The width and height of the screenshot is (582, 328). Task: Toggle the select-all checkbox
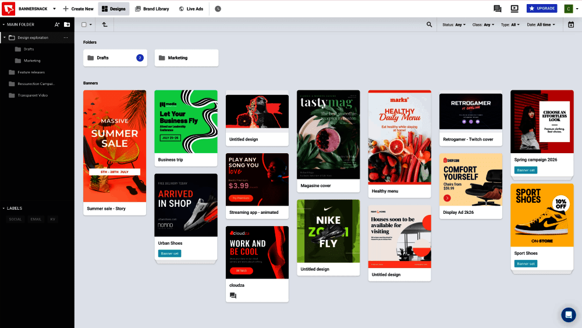coord(84,24)
